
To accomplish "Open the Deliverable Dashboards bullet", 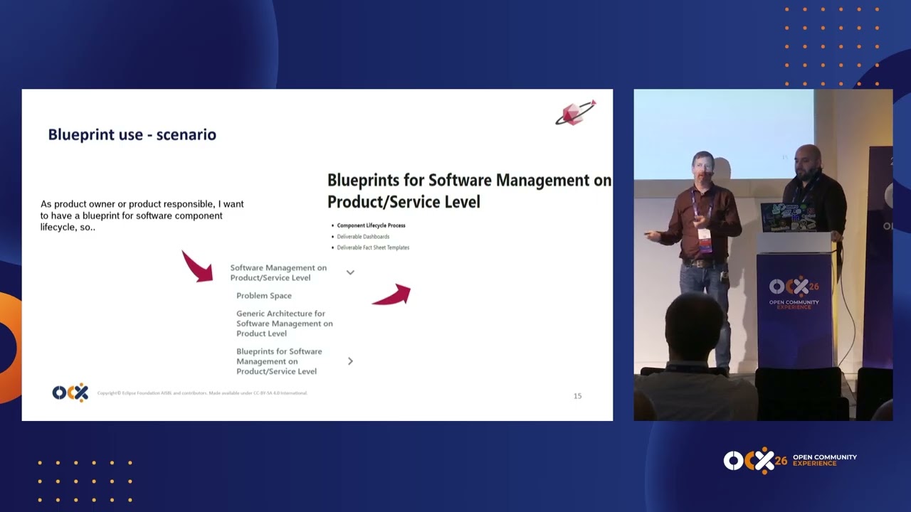I will 363,236.
